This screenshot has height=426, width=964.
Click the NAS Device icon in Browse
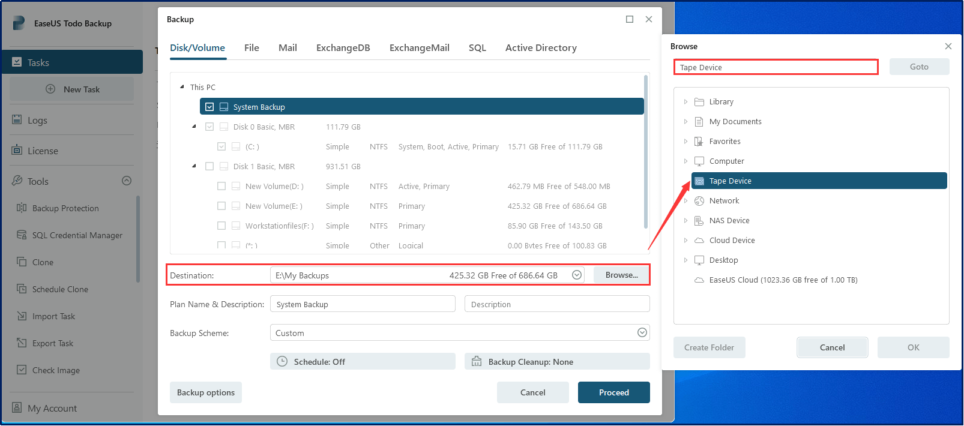[699, 221]
